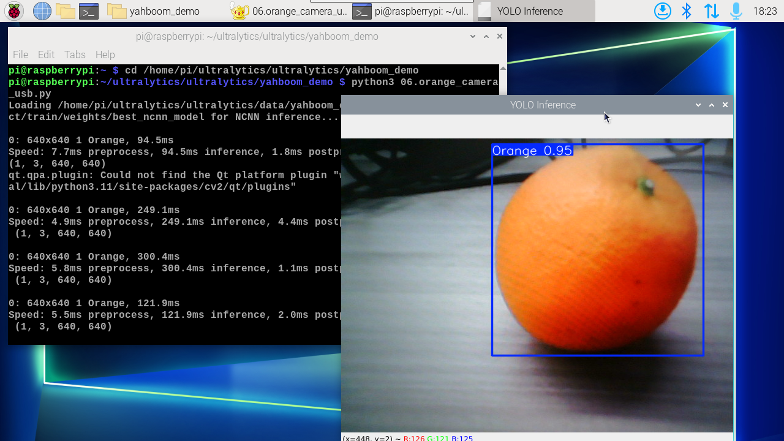
Task: Select the YOLO Inference taskbar window
Action: tap(533, 11)
